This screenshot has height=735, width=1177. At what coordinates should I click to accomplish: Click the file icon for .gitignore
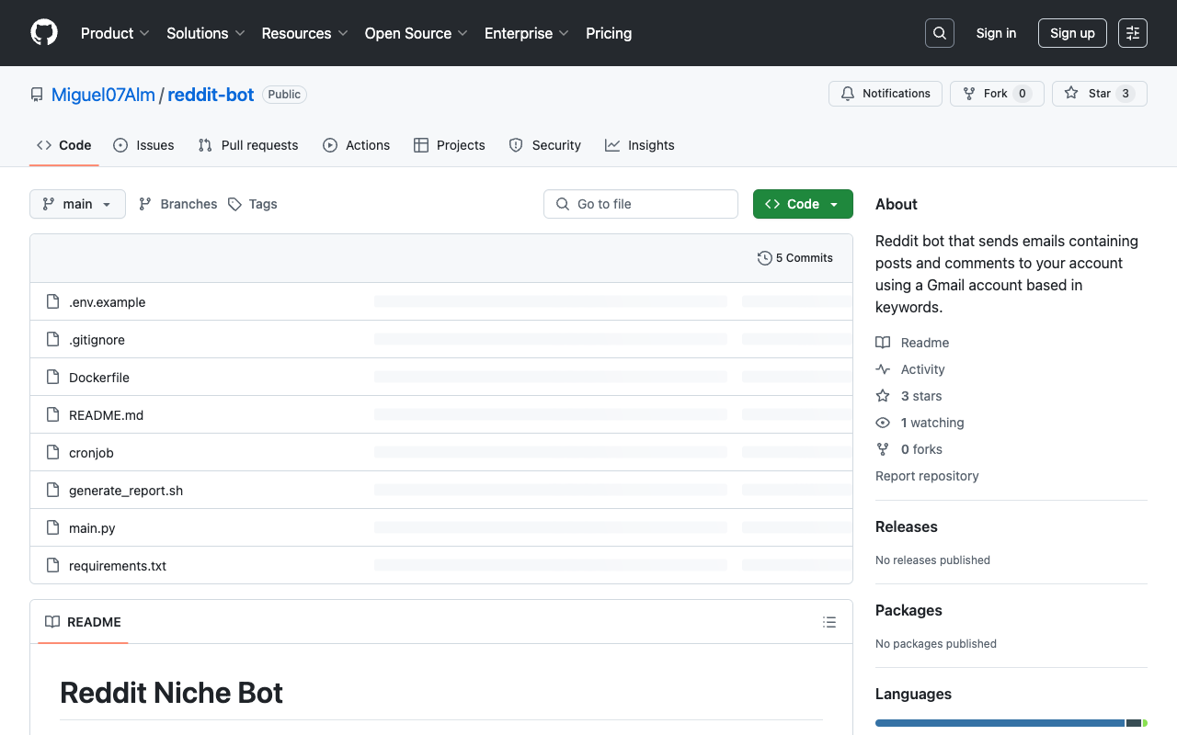pos(52,340)
